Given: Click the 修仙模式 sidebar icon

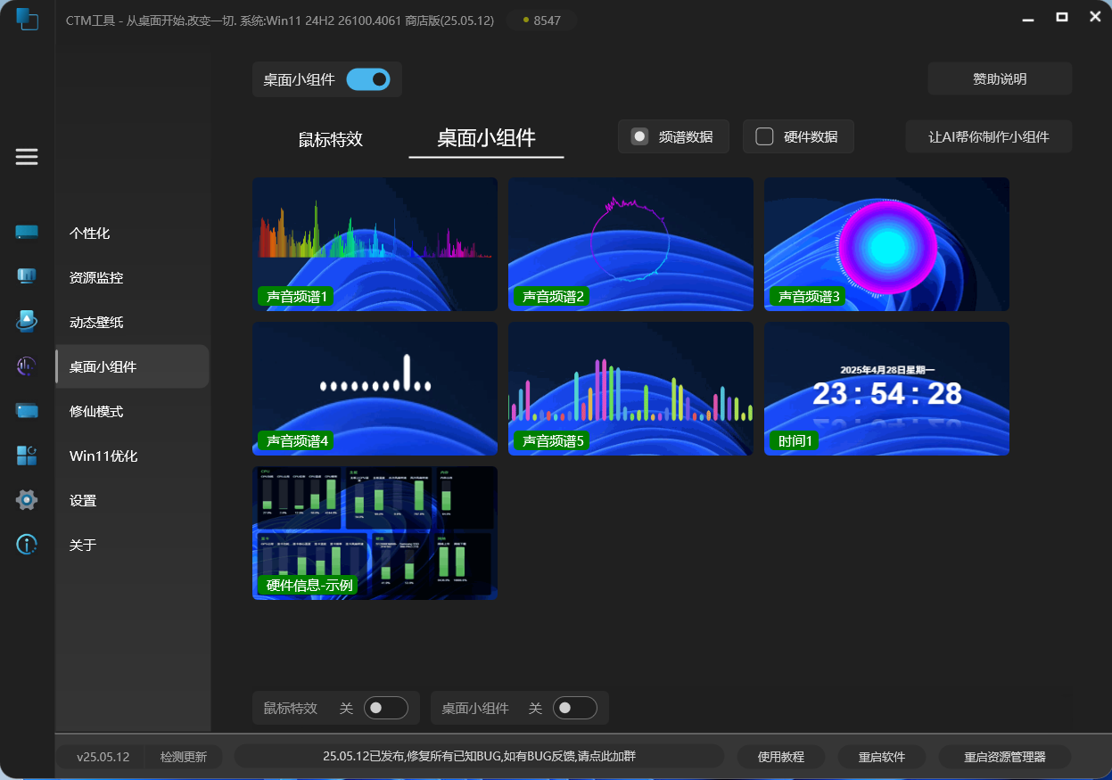Looking at the screenshot, I should click(x=27, y=411).
